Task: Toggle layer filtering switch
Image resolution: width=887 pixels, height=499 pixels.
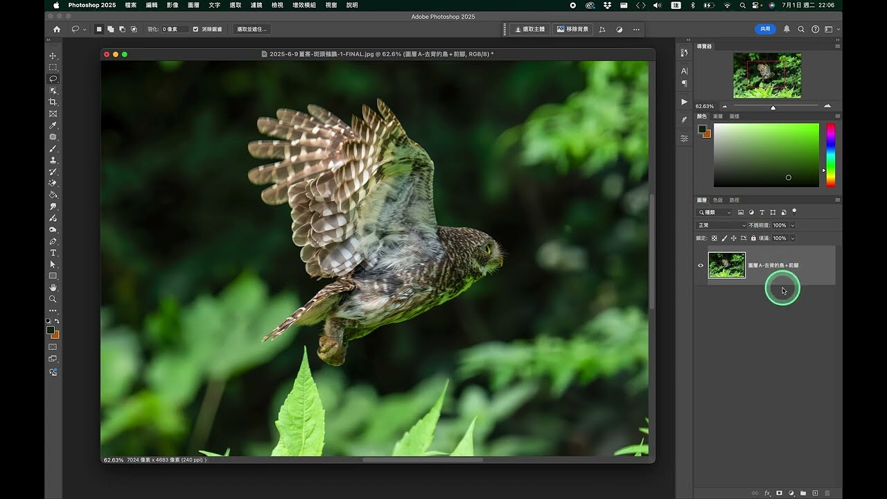Action: click(794, 211)
